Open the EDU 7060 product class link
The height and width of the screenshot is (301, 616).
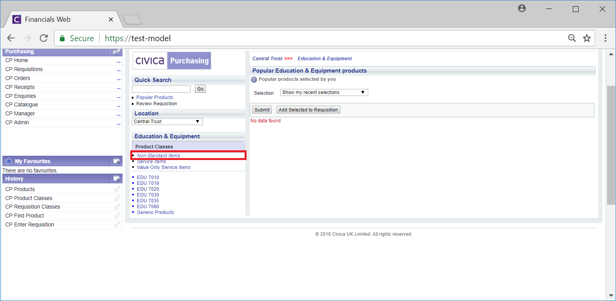pos(148,207)
